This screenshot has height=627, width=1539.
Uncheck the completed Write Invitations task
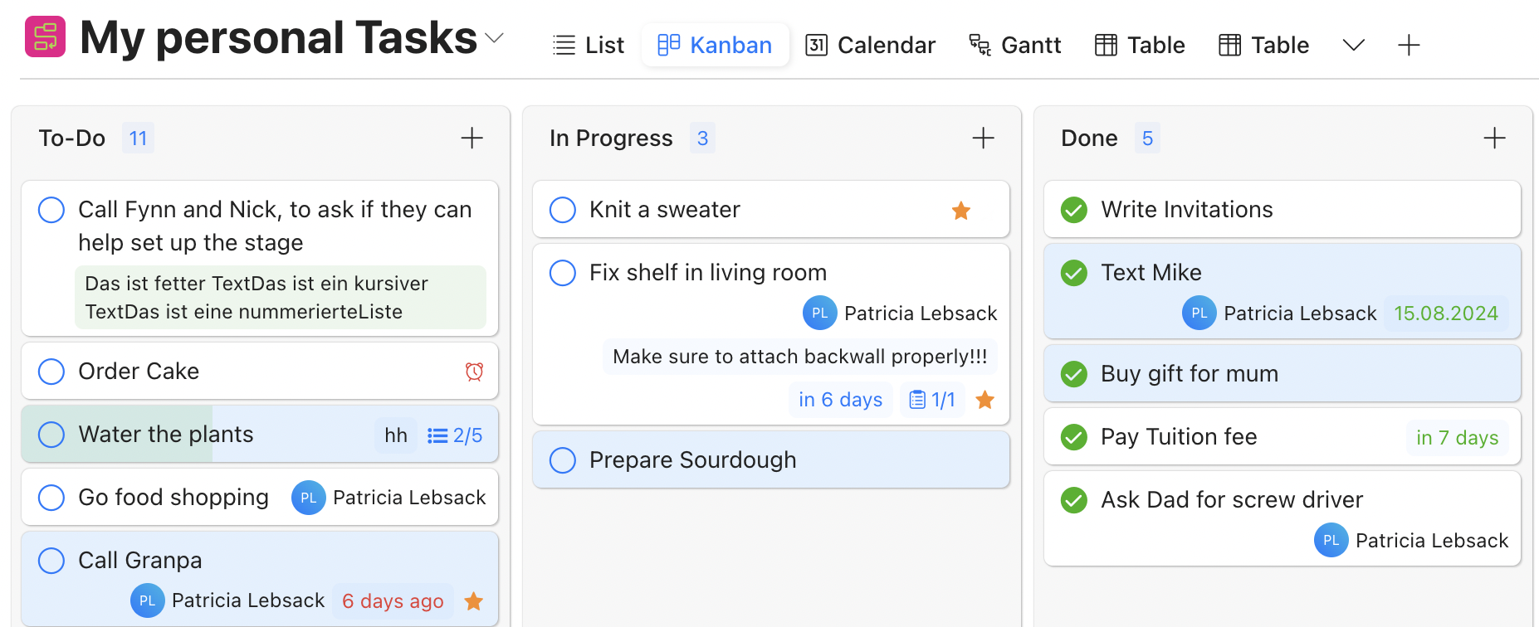tap(1074, 210)
